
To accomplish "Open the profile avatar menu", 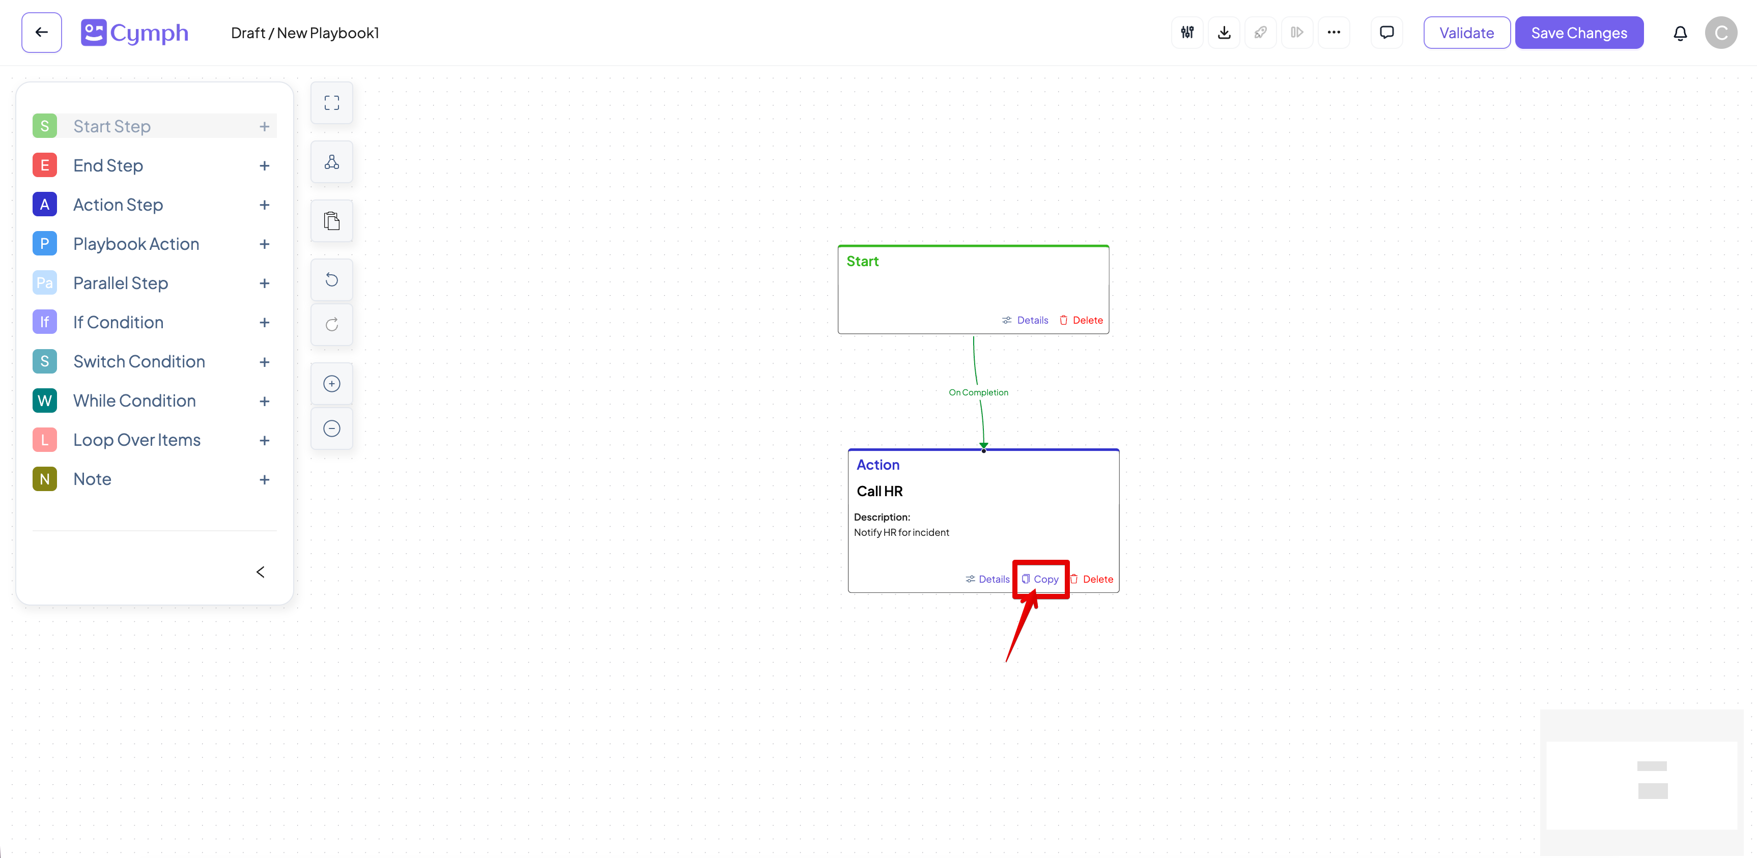I will [x=1721, y=32].
